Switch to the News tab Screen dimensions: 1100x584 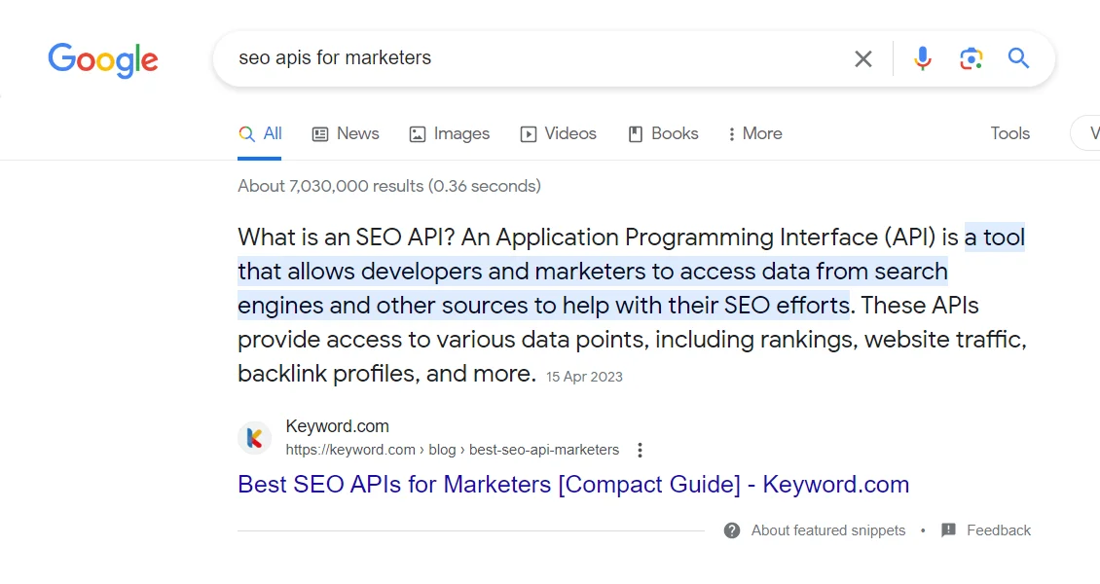point(345,133)
